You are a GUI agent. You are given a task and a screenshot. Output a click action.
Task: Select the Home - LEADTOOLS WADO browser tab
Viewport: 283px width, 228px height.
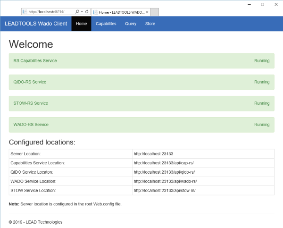tap(121, 12)
